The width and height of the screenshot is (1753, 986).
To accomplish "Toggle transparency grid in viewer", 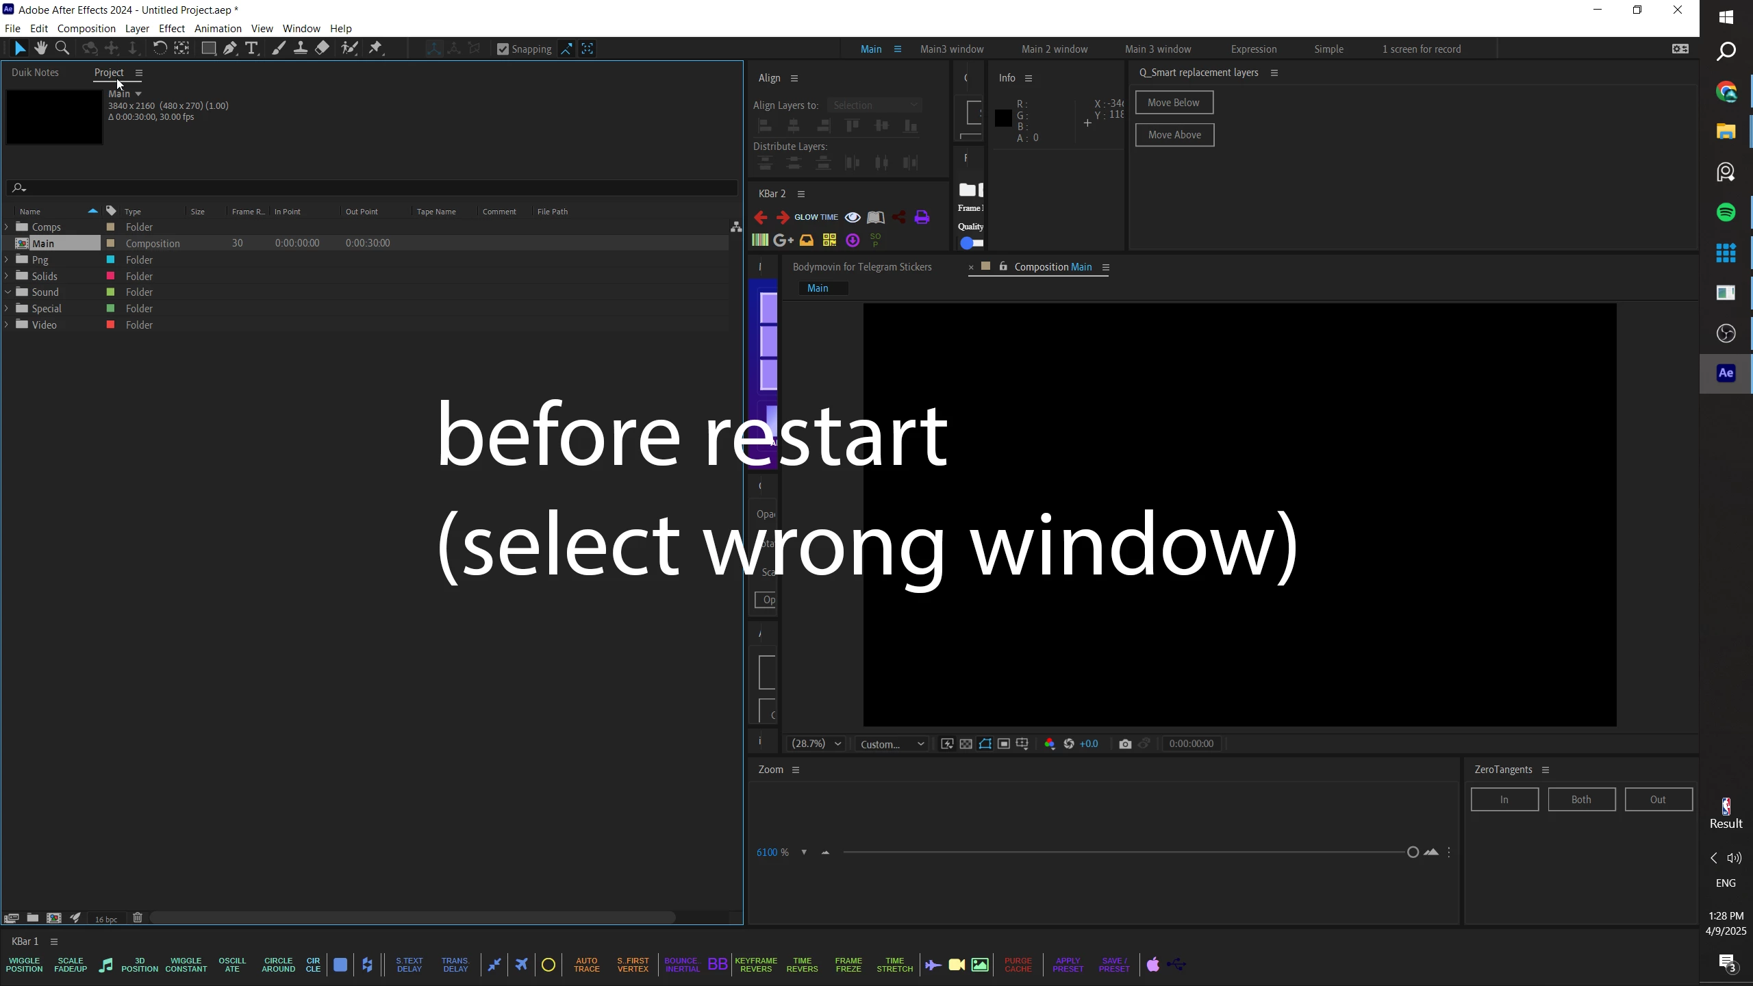I will [x=966, y=744].
